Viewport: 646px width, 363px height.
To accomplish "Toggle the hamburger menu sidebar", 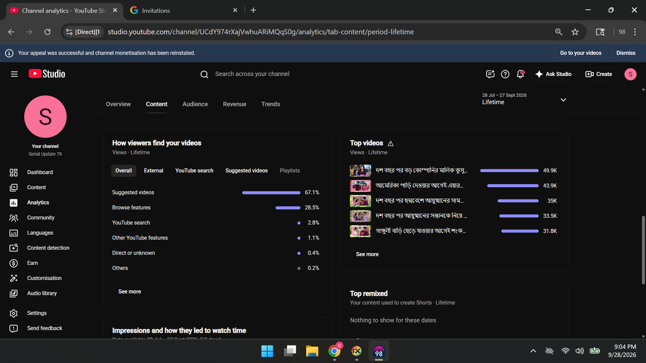I will [14, 74].
